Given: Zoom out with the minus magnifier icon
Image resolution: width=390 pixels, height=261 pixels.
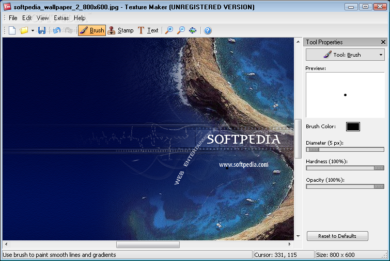Looking at the screenshot, I should pos(181,30).
